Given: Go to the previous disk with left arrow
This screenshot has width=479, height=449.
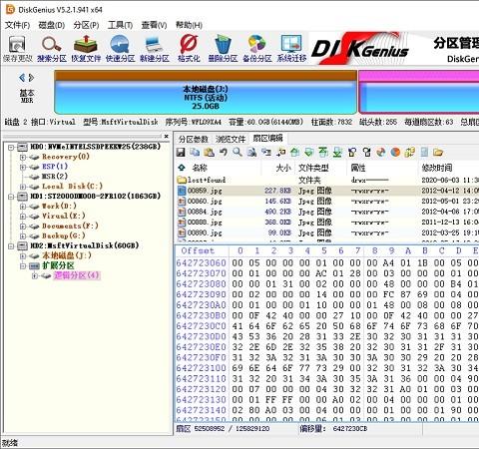Looking at the screenshot, I should [x=22, y=78].
